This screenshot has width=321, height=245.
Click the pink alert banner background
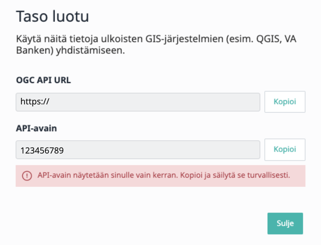pyautogui.click(x=160, y=176)
